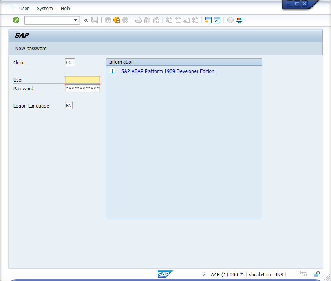331x281 pixels.
Task: Click the green Enter checkmark icon
Action: pyautogui.click(x=16, y=20)
